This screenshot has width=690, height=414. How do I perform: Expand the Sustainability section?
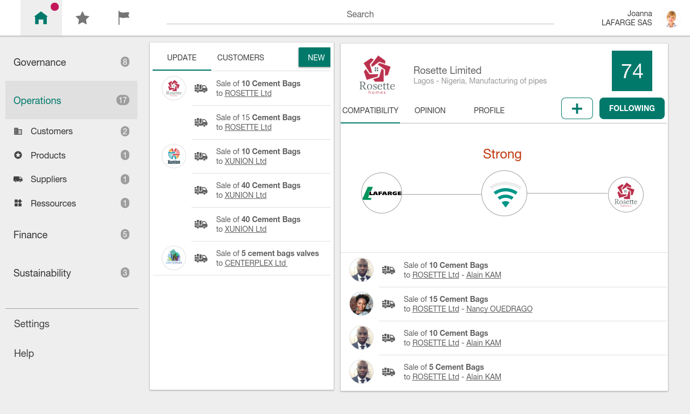coord(71,273)
